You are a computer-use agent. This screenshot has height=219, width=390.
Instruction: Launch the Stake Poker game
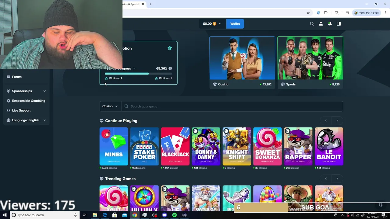pos(144,146)
